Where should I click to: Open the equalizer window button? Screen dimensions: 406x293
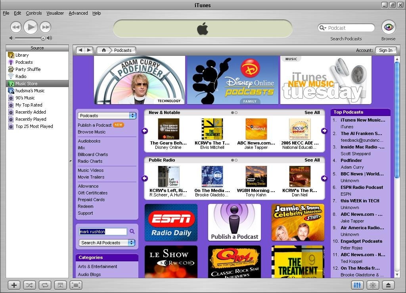pyautogui.click(x=357, y=285)
